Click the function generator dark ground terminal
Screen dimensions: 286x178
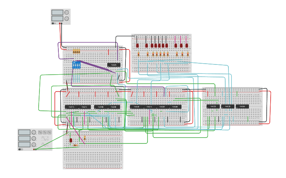[36, 149]
